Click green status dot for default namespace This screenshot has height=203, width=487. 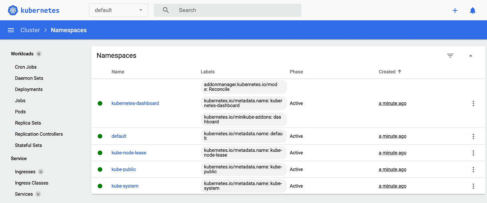100,136
